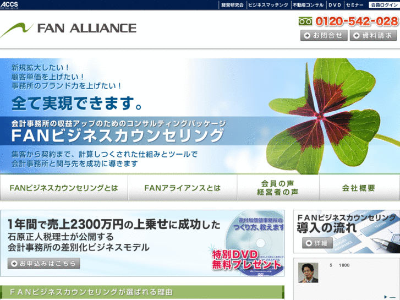The width and height of the screenshot is (400, 300).
Task: Click the 詳細 button in 導入の流れ
Action: (x=317, y=243)
